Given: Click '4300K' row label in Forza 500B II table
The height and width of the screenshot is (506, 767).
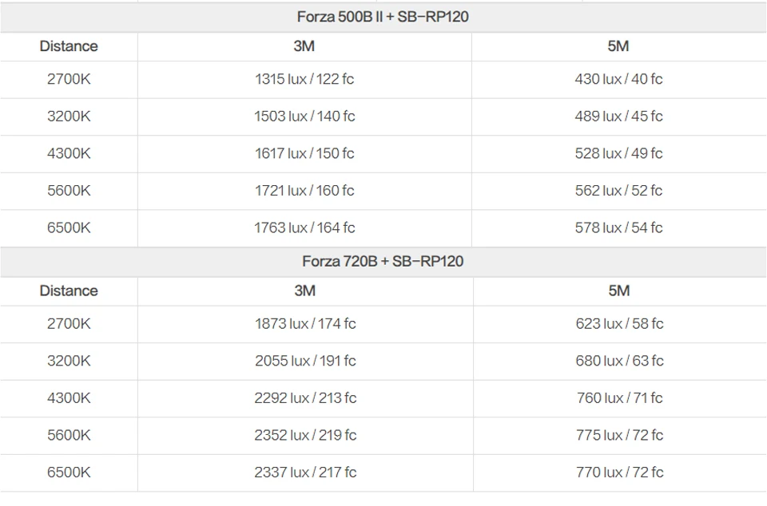Looking at the screenshot, I should click(x=69, y=153).
